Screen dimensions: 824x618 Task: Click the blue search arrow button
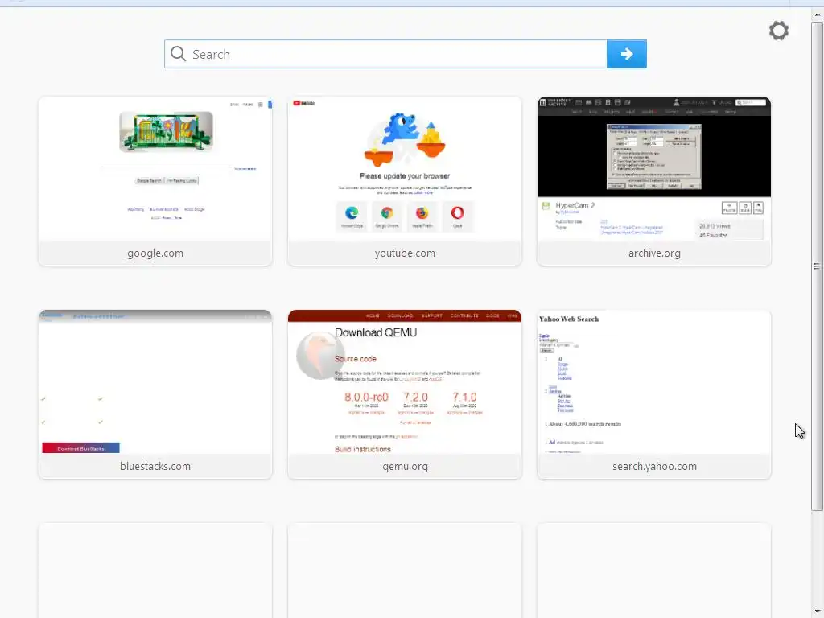point(626,54)
